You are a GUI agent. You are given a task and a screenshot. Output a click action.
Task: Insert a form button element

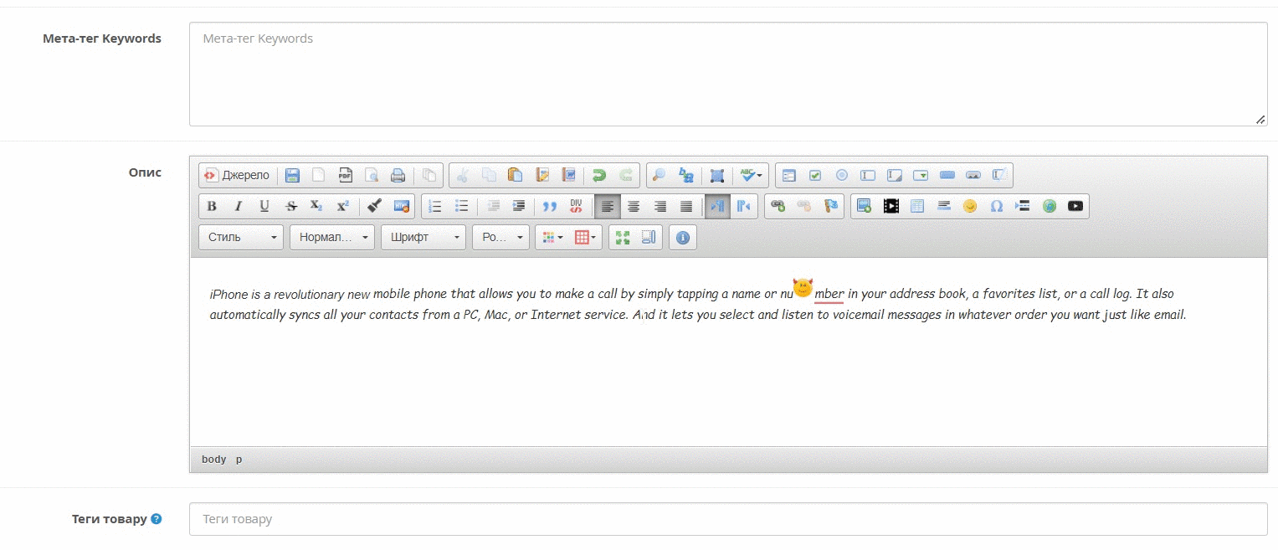point(947,175)
